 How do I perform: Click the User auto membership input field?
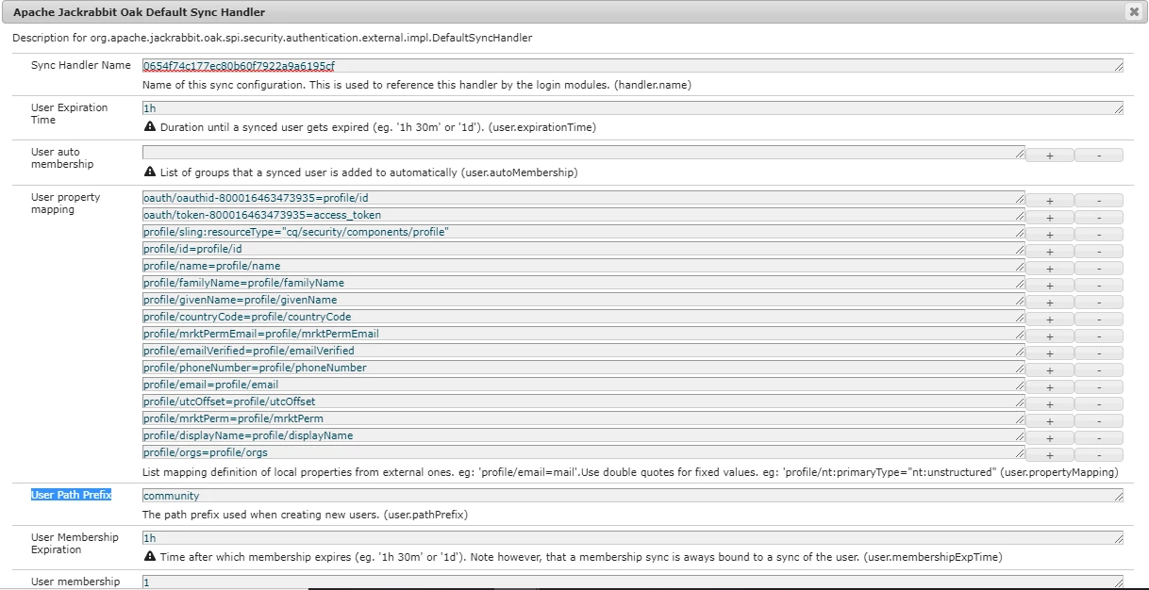pyautogui.click(x=584, y=153)
